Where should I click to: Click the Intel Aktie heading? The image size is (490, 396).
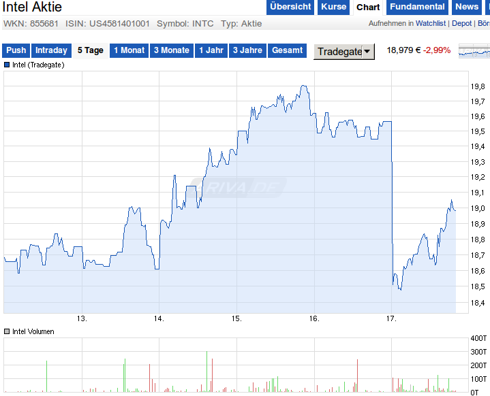32,7
